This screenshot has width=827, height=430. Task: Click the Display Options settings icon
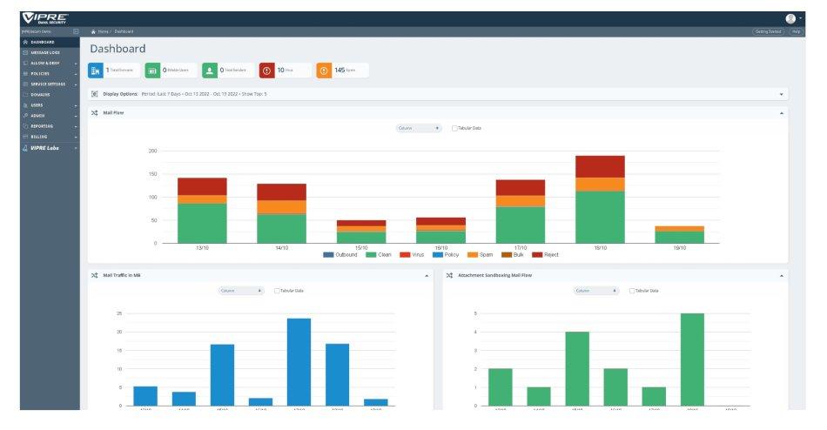point(94,94)
